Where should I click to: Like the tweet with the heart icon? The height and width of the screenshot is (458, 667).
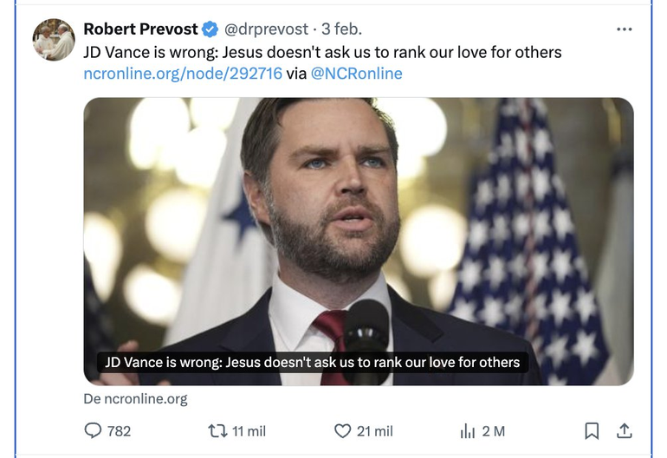tap(342, 430)
